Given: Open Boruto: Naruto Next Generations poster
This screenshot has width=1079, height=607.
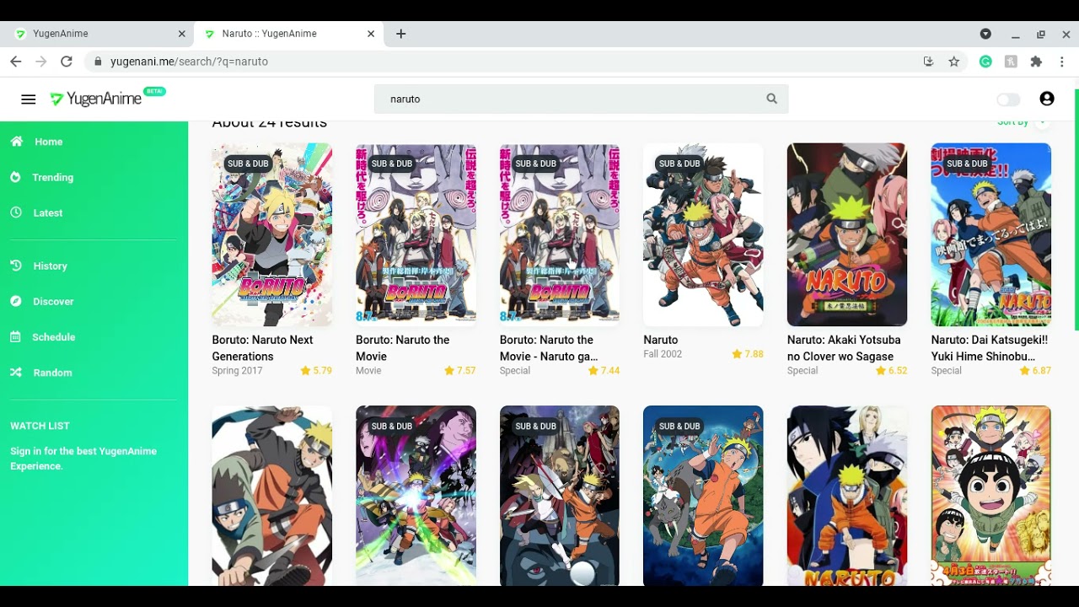Looking at the screenshot, I should point(271,234).
